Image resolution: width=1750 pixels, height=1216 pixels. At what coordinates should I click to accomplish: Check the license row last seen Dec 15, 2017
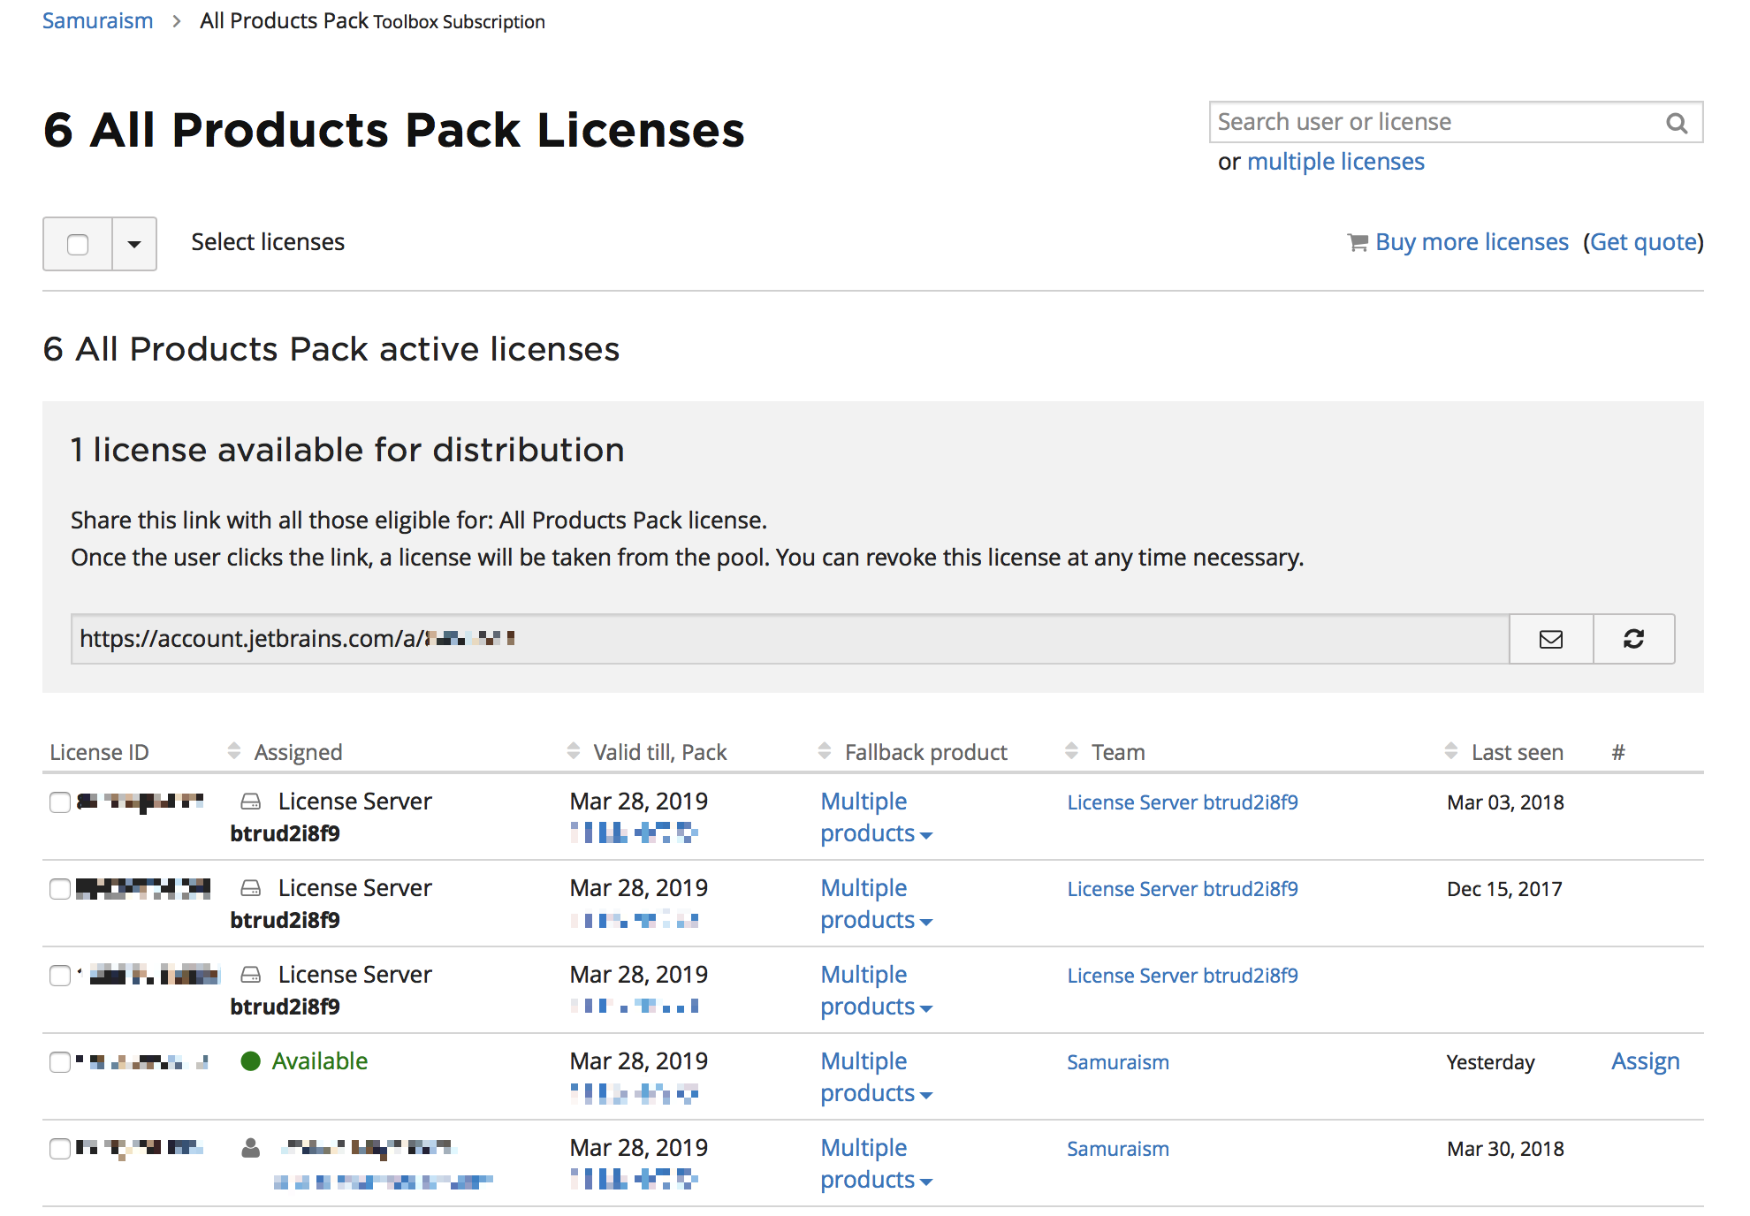(60, 889)
